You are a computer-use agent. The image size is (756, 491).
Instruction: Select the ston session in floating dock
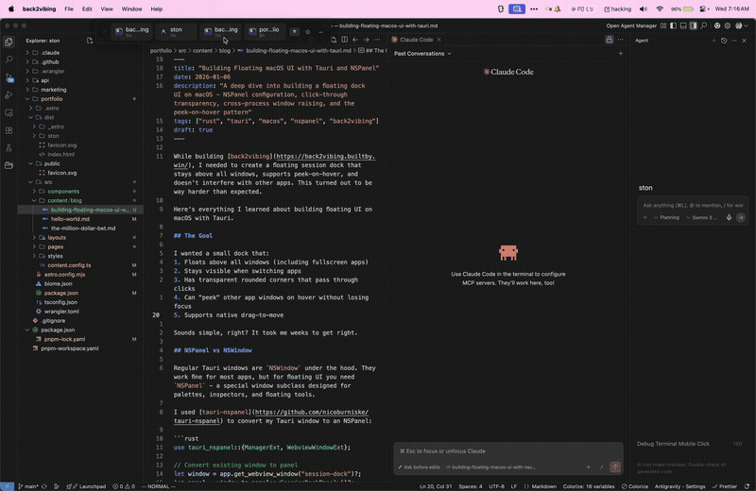(177, 32)
